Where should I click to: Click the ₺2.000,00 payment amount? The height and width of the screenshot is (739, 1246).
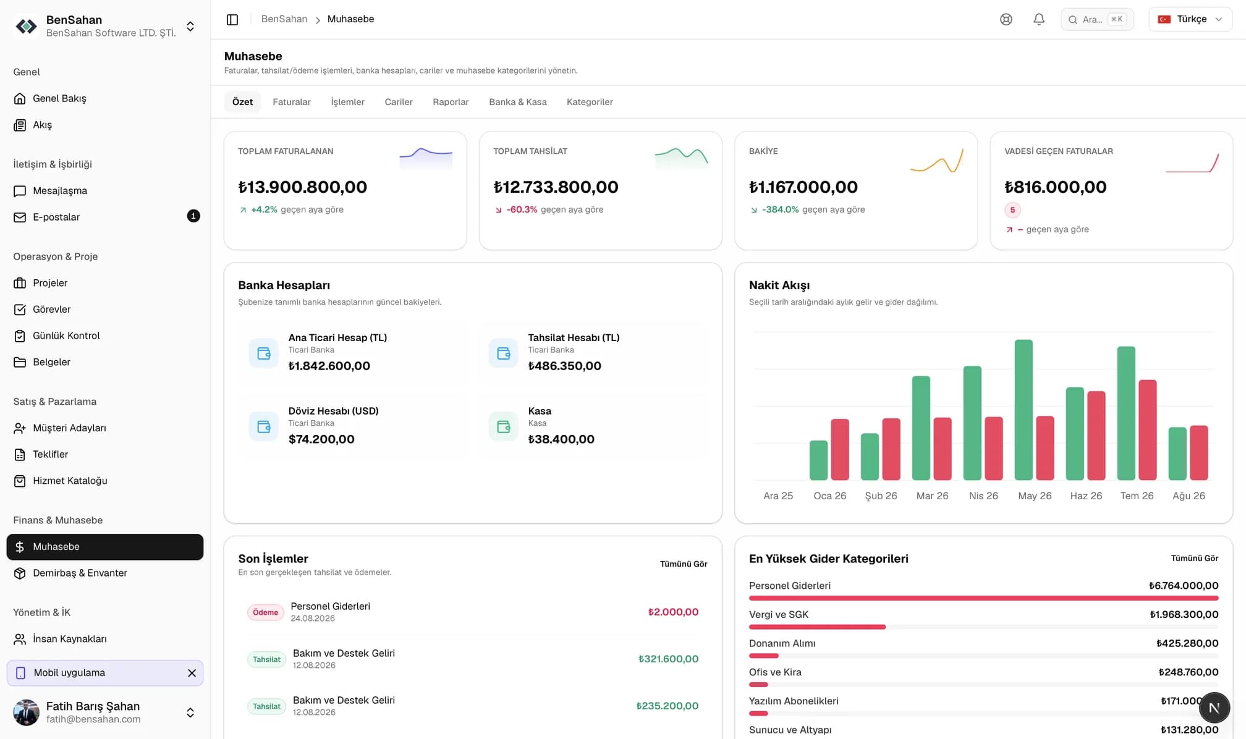coord(673,612)
